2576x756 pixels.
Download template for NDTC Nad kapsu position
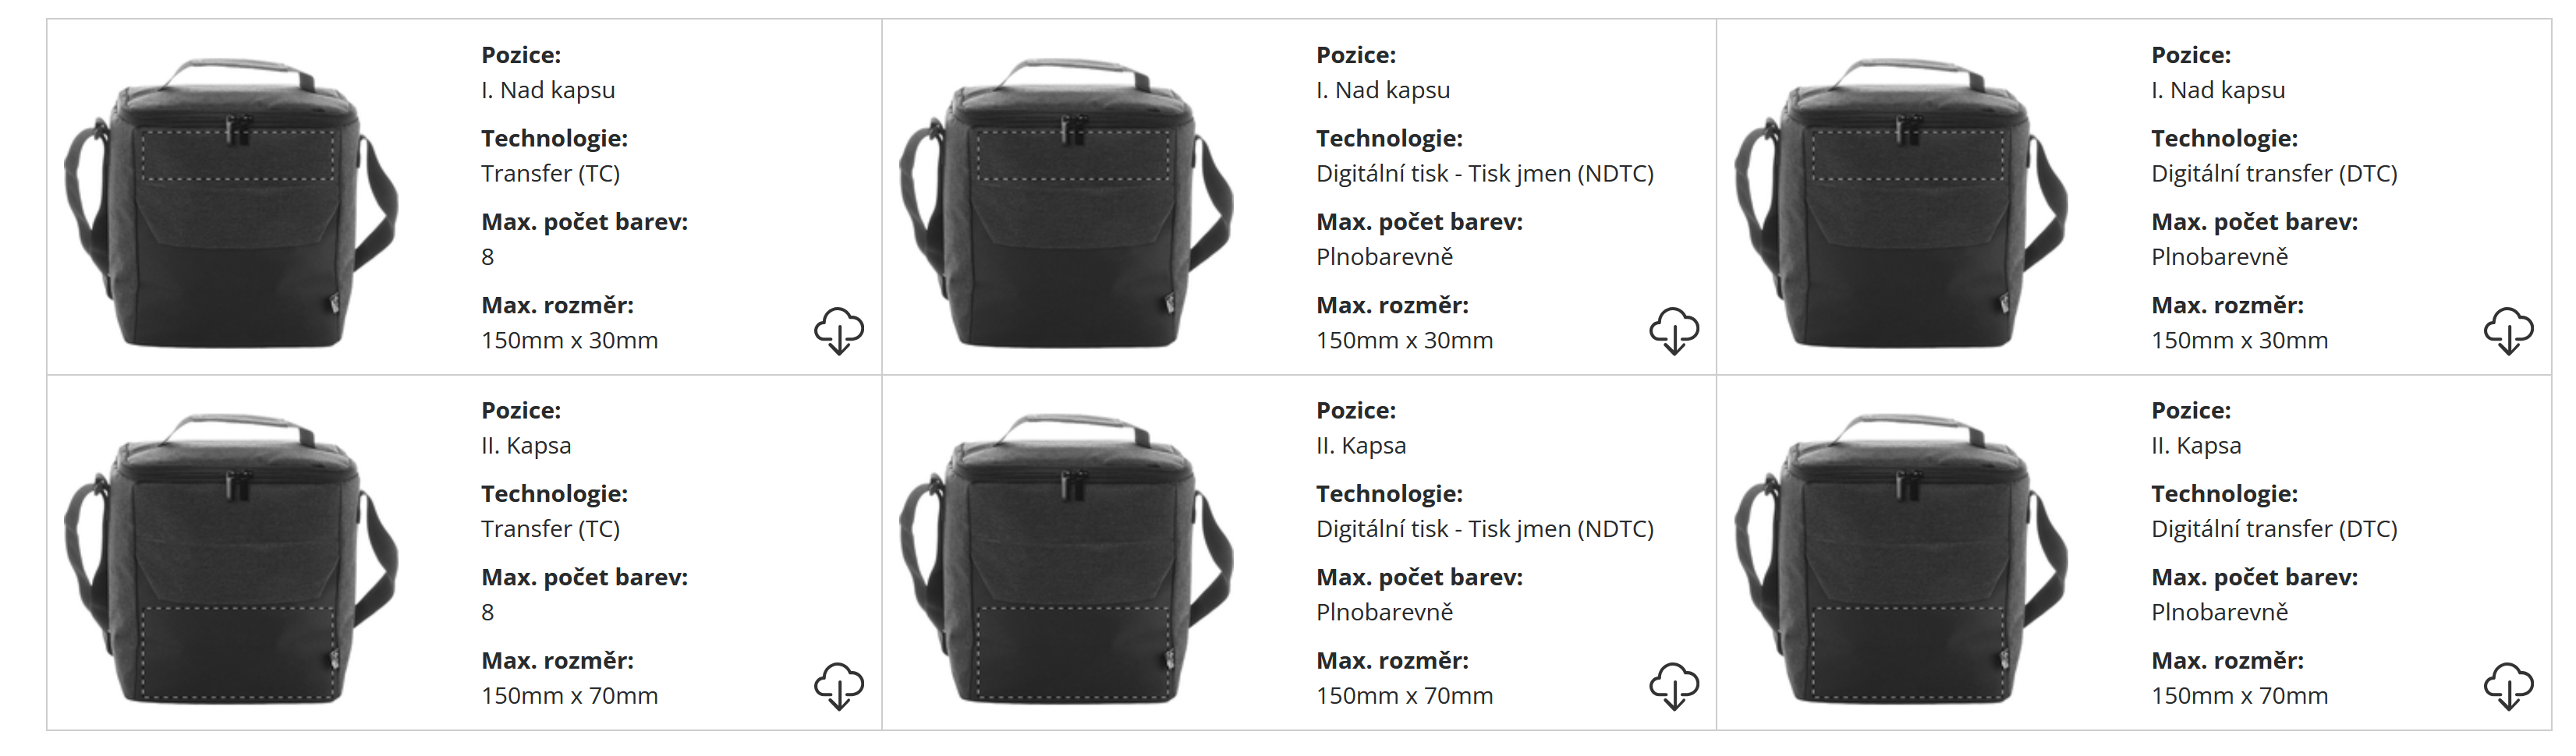pyautogui.click(x=1673, y=330)
